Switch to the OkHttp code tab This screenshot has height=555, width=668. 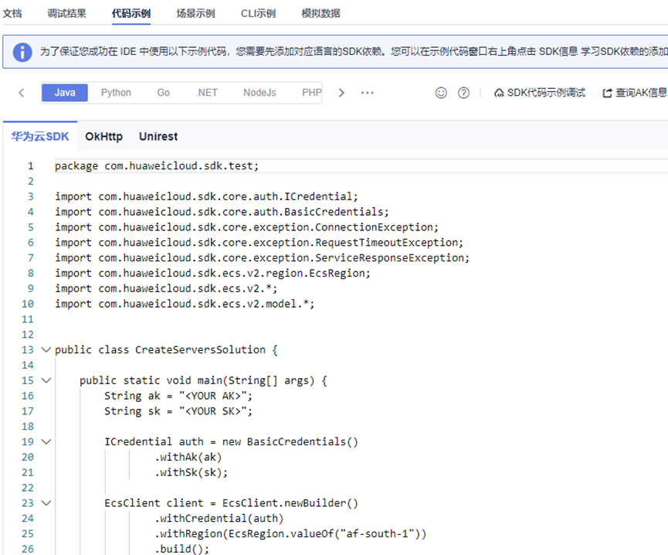click(104, 136)
